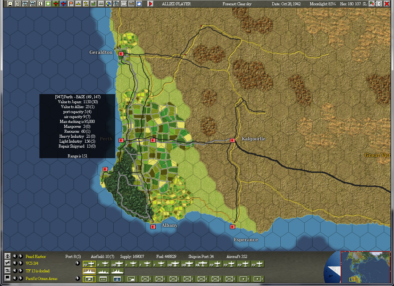
Task: Click the world minimap thumbnail
Action: pos(365,267)
